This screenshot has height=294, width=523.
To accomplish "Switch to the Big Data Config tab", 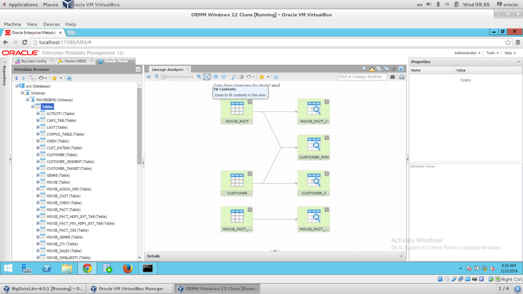I will [x=34, y=61].
